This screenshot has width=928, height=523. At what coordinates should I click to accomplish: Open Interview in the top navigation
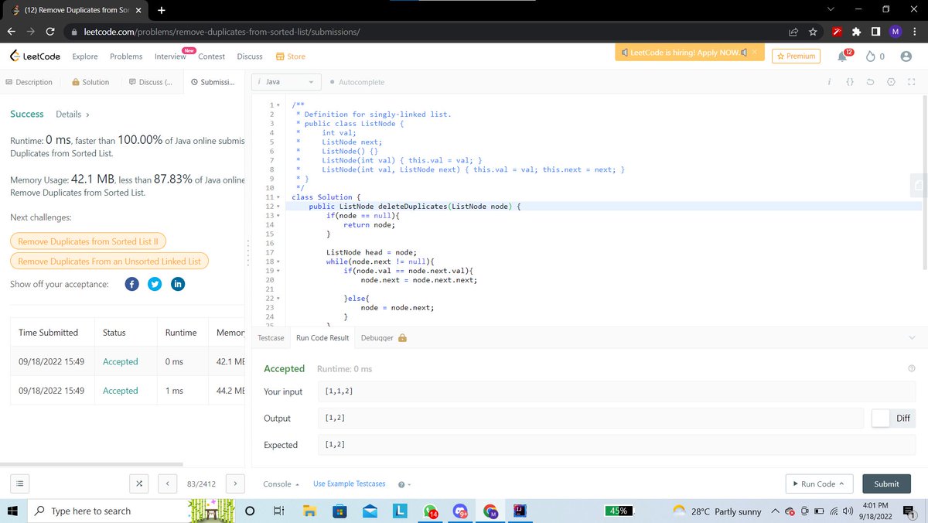click(170, 56)
